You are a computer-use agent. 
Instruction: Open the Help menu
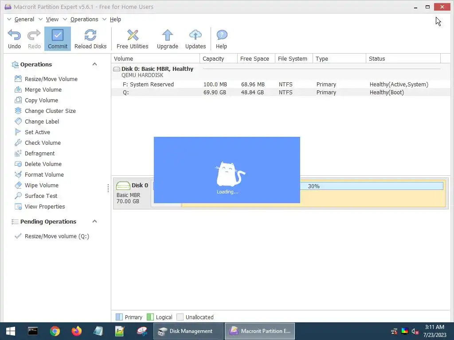(115, 19)
